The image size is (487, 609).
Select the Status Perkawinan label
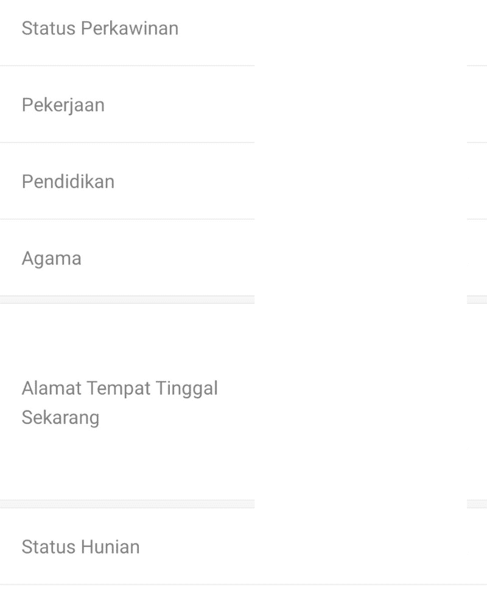coord(99,28)
